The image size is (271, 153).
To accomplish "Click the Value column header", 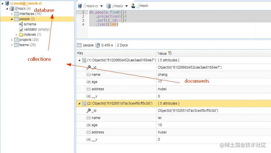I will coord(214,53).
